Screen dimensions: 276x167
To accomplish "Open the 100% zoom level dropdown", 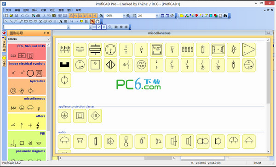I will coord(124,16).
